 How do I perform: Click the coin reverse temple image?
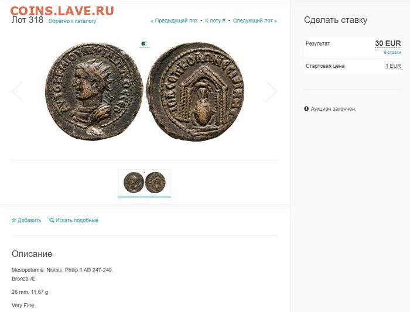(196, 91)
